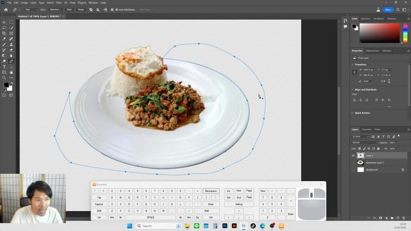Open the Search icon at top right

398,10
